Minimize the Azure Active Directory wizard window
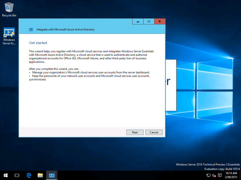 pyautogui.click(x=138, y=21)
